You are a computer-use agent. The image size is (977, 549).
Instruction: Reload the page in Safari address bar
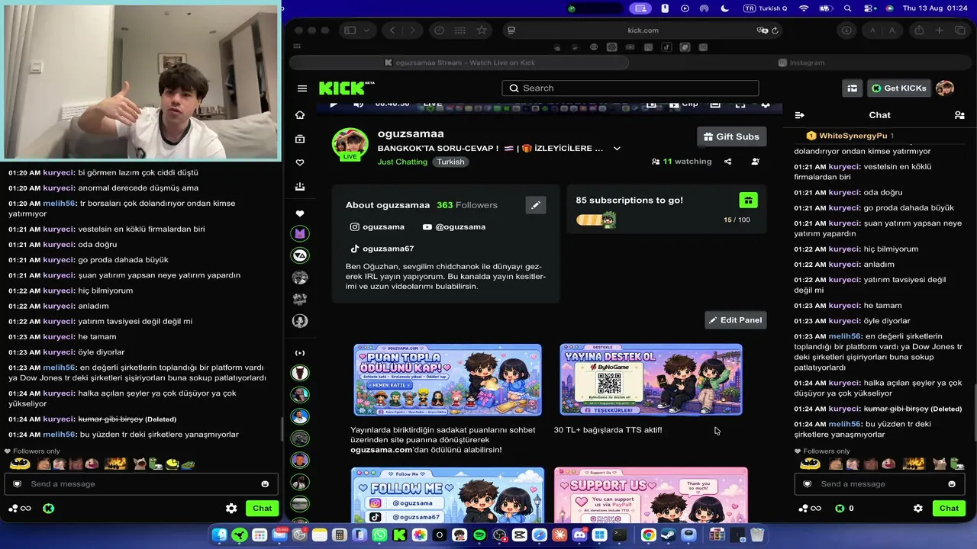click(x=775, y=30)
